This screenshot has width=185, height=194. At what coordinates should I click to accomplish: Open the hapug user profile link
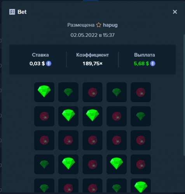point(110,25)
